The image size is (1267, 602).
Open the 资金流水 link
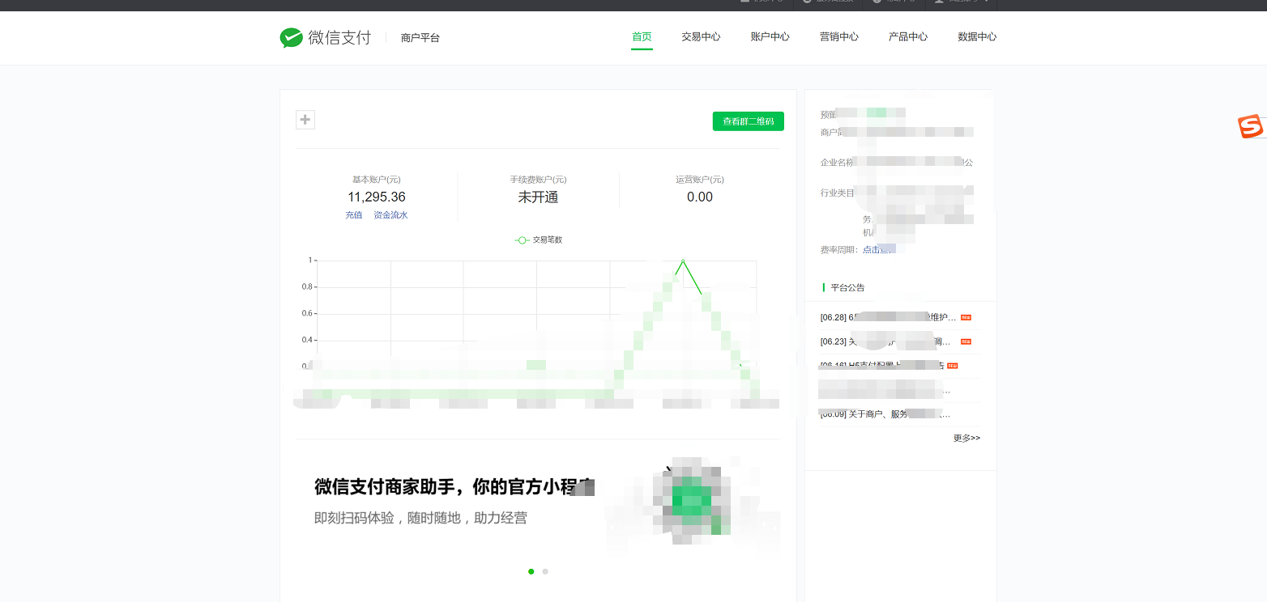[390, 215]
